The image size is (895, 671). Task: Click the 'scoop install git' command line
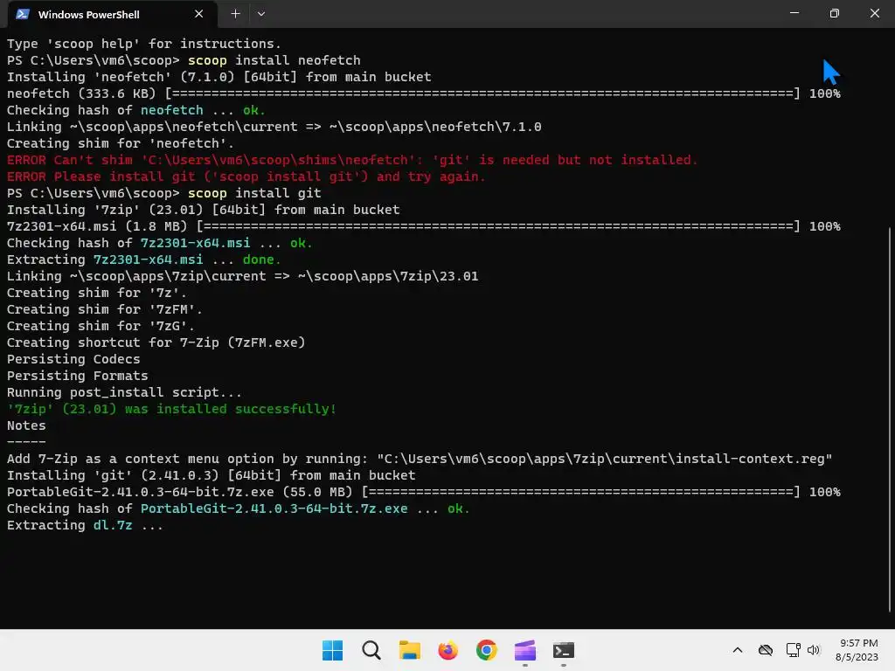coord(163,193)
